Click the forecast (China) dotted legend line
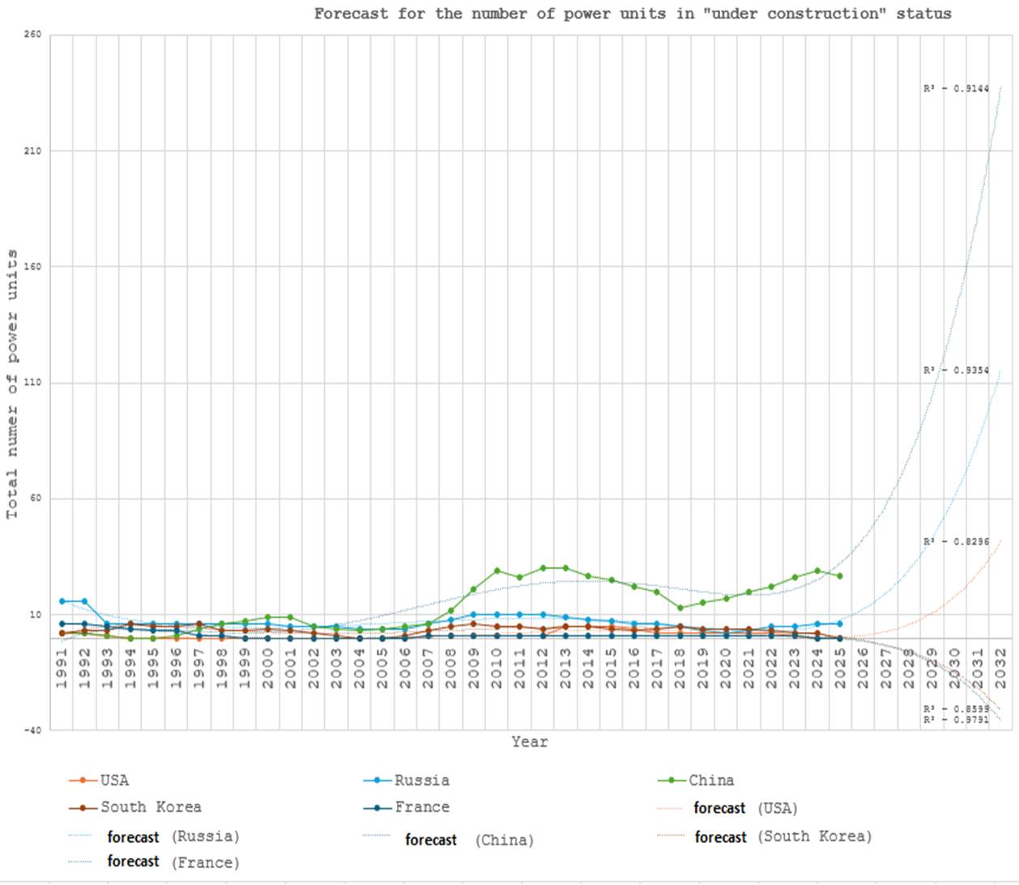 click(x=377, y=836)
